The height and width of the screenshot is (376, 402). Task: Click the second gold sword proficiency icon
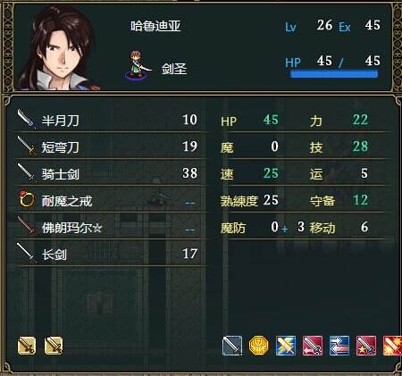pyautogui.click(x=54, y=346)
